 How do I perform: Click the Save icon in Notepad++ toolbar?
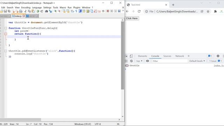(x=5, y=11)
